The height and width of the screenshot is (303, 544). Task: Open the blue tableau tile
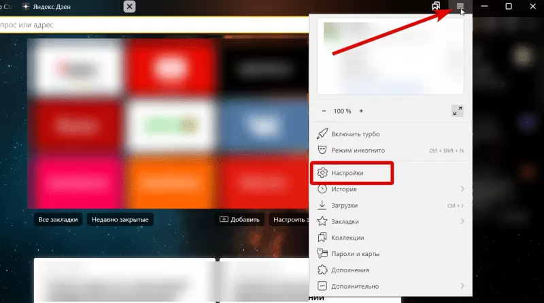click(x=265, y=125)
